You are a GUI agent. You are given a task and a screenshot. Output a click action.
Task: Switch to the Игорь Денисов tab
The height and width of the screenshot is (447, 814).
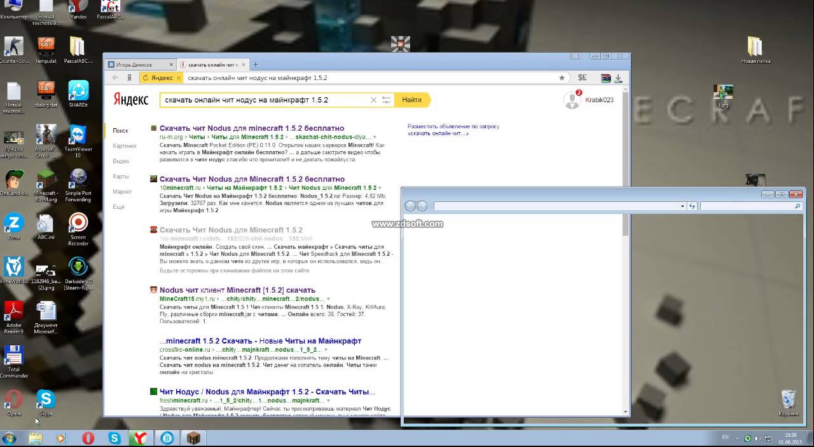point(141,64)
